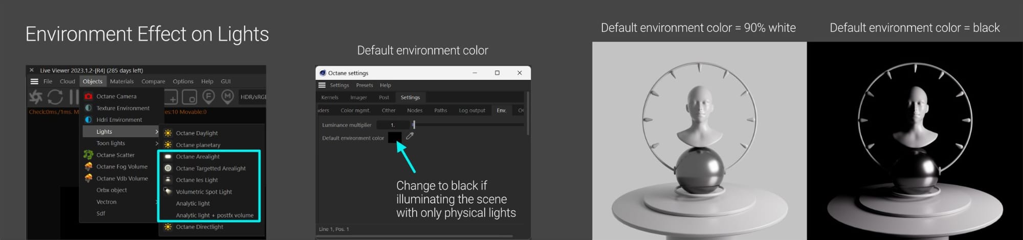1023x240 pixels.
Task: Select Octane Fog Volume entry
Action: 122,166
